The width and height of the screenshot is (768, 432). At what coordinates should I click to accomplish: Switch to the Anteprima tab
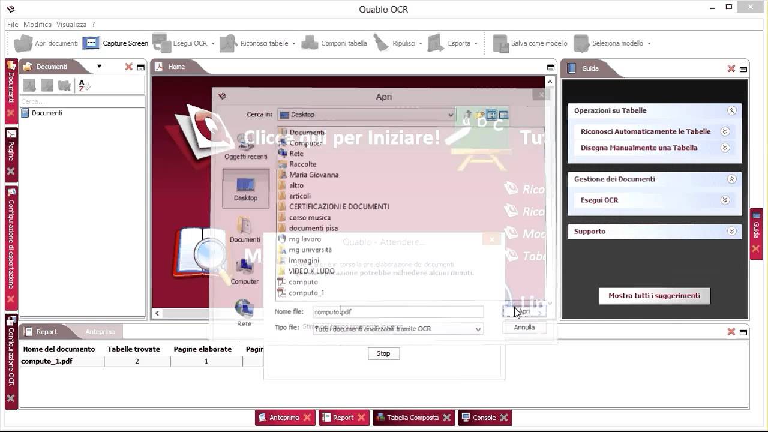(100, 331)
